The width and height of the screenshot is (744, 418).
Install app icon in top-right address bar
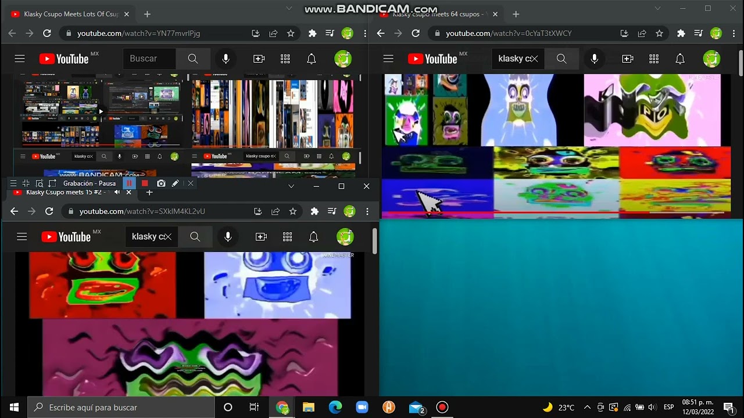(x=624, y=34)
